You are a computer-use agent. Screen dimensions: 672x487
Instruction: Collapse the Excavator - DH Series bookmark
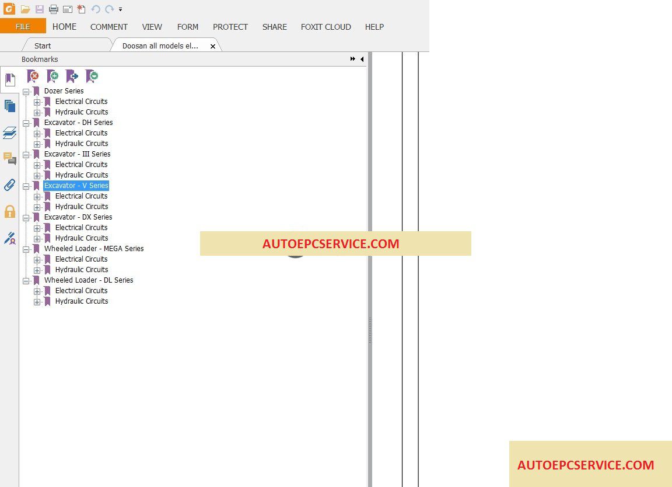coord(26,123)
